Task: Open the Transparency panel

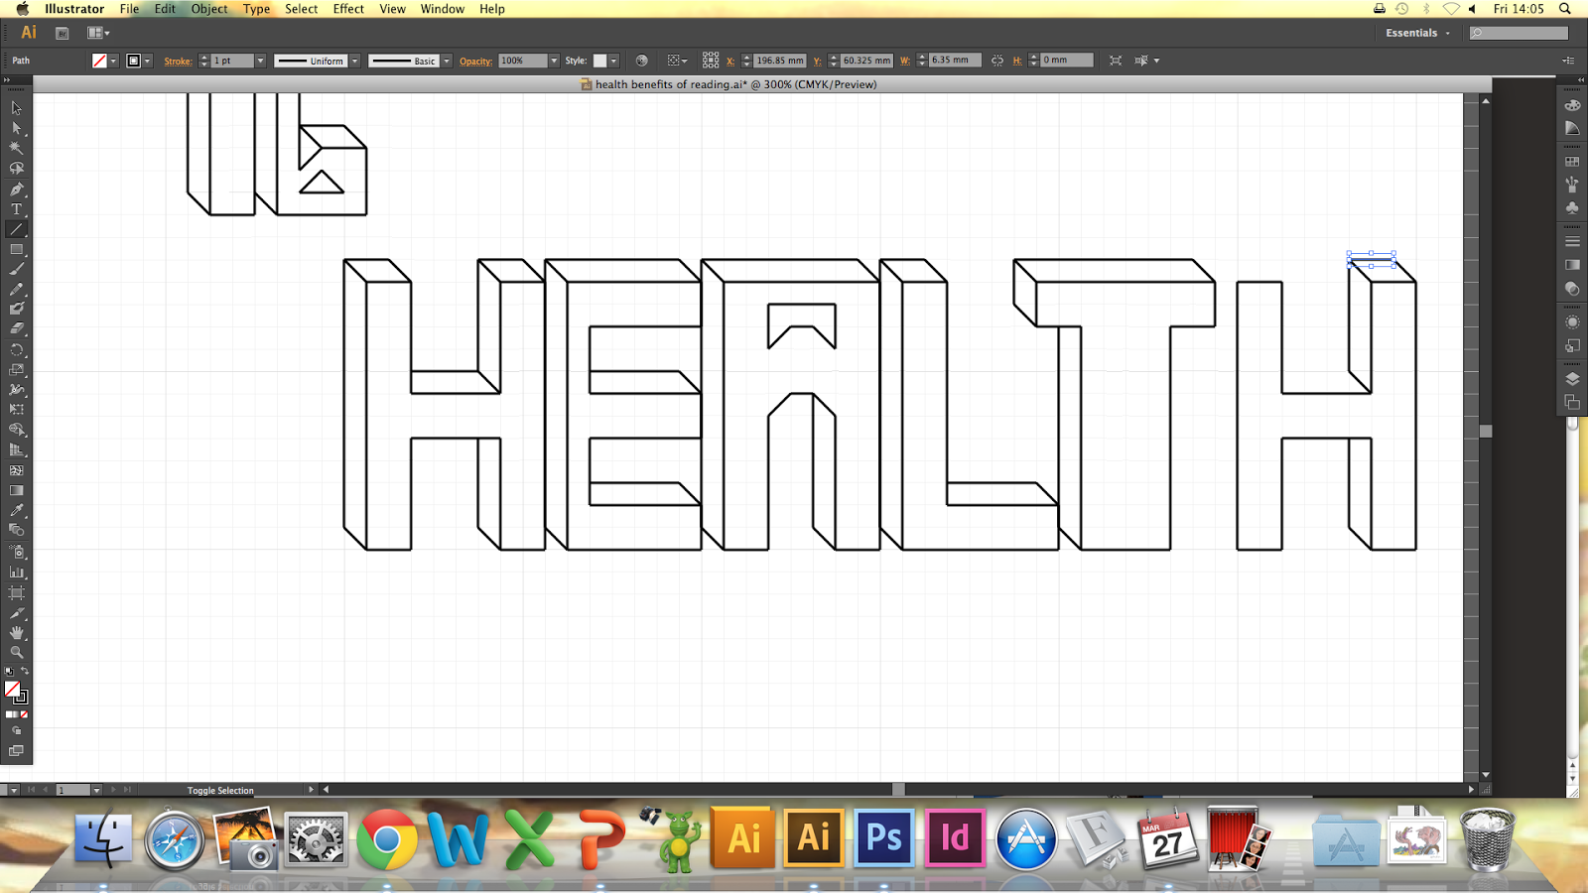Action: pos(1572,289)
